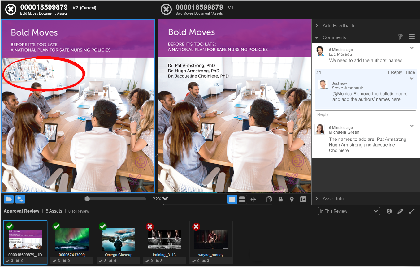Click the lock icon in viewer toolbar
Screen dimensions: 420x267
coord(280,200)
